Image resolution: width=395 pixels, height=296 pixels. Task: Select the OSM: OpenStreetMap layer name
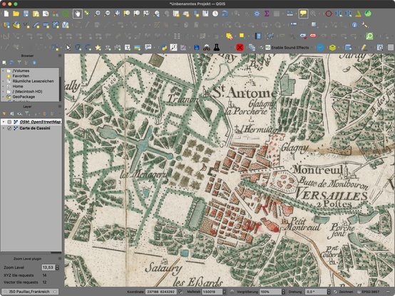tap(40, 122)
